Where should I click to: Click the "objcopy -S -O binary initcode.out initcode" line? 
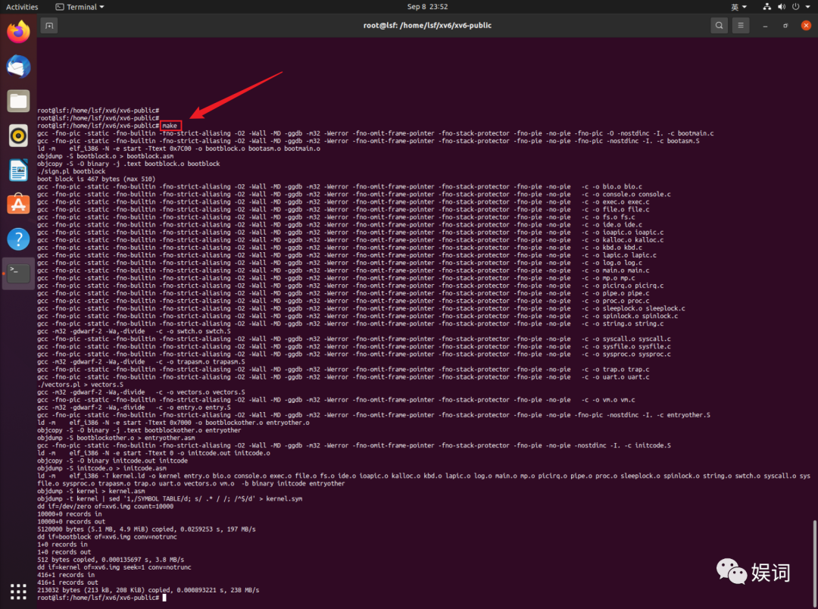[112, 461]
